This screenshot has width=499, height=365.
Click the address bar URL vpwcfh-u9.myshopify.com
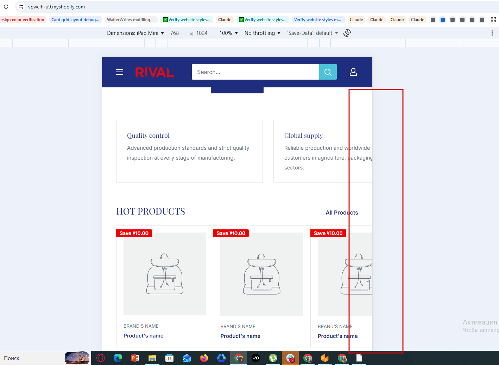(x=56, y=7)
